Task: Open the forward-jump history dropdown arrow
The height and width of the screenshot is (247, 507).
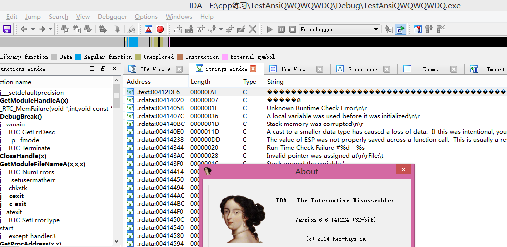Action: click(x=50, y=29)
